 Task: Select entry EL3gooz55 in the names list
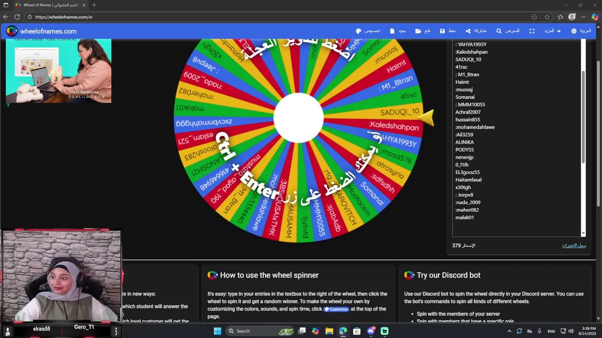[467, 172]
